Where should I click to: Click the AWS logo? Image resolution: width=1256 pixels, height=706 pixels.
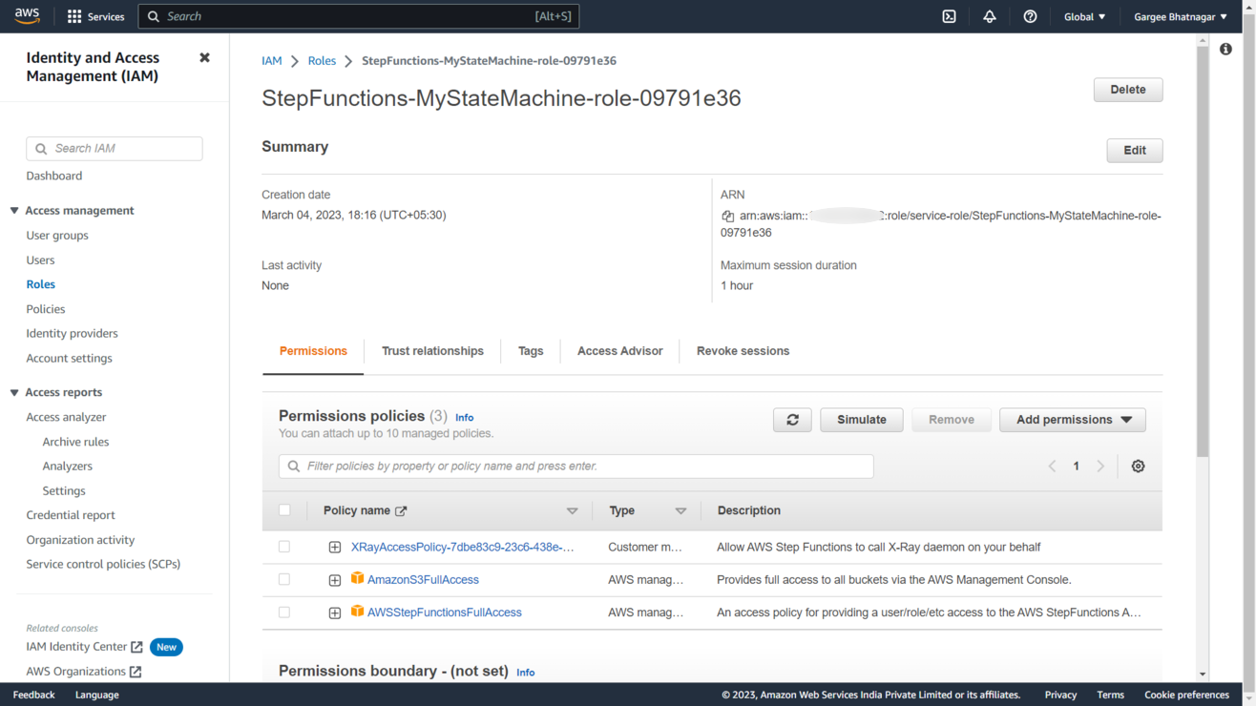click(x=27, y=16)
